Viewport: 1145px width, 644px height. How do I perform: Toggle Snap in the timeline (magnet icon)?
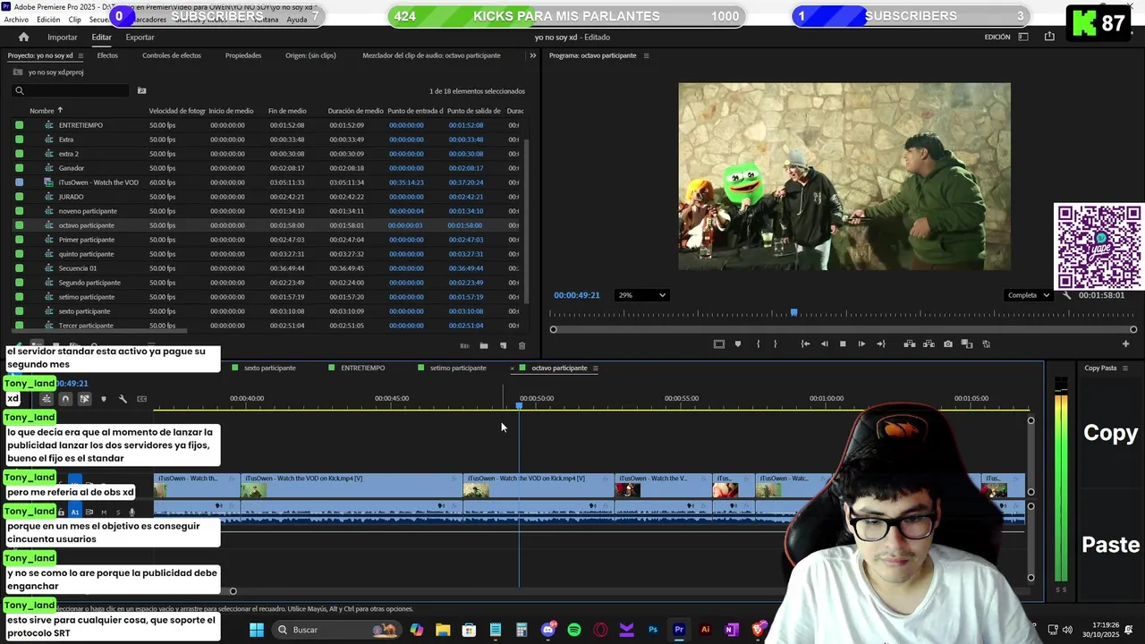pos(65,399)
